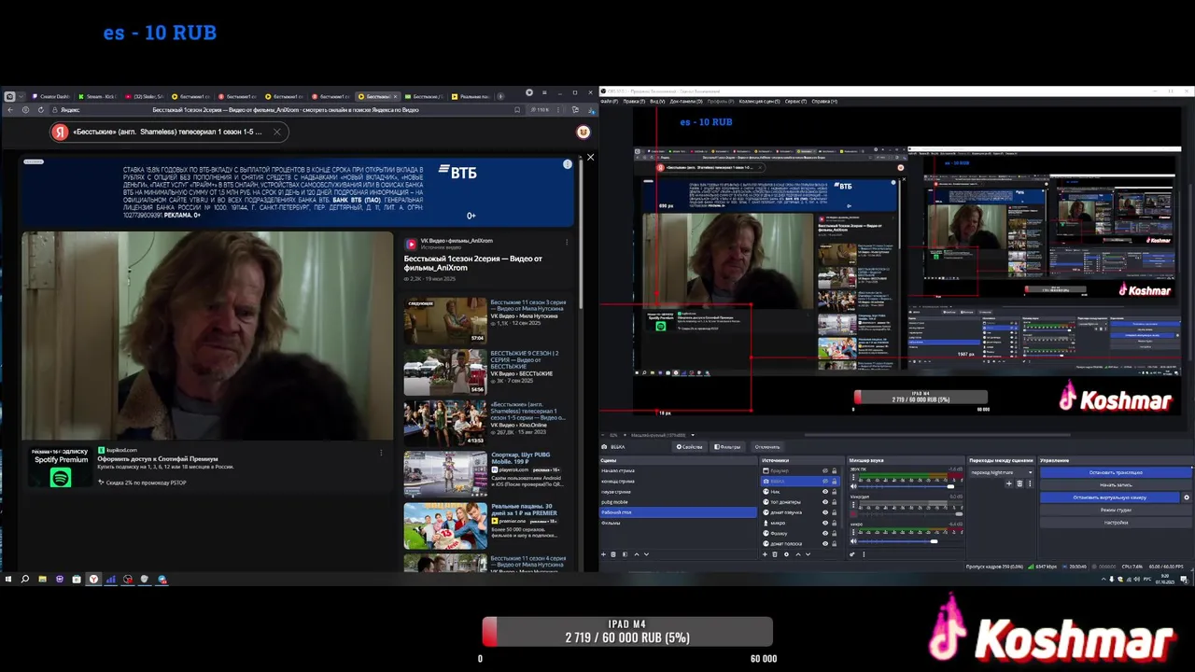Toggle visibility of микро source

click(825, 523)
